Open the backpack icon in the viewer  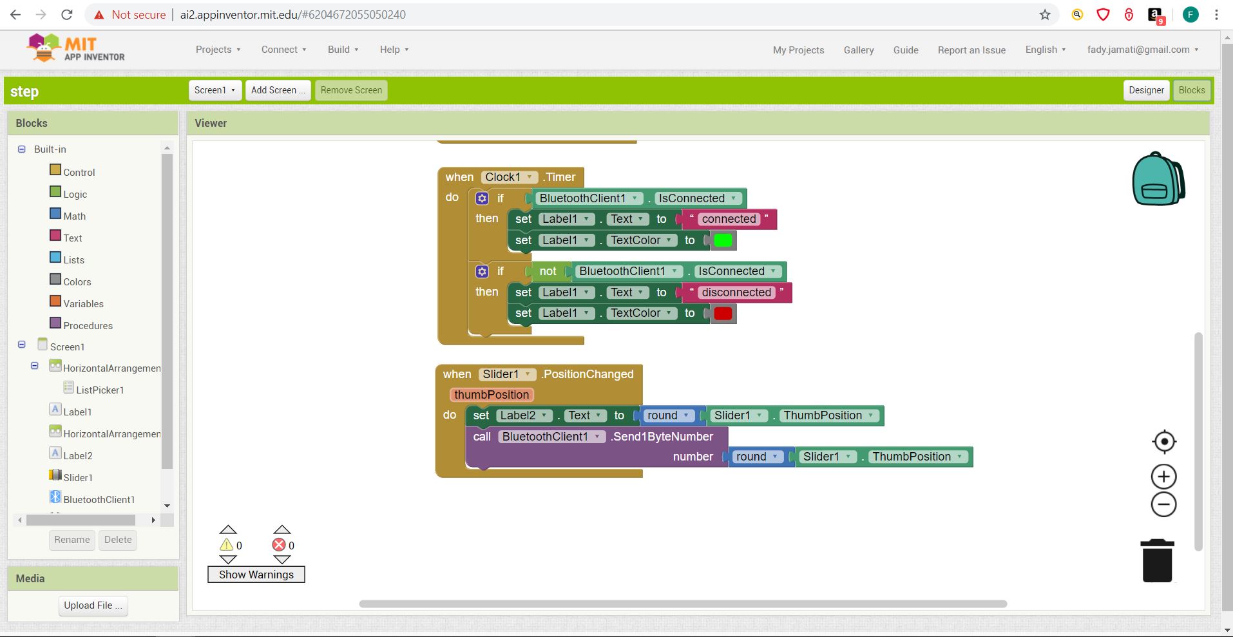click(1158, 179)
